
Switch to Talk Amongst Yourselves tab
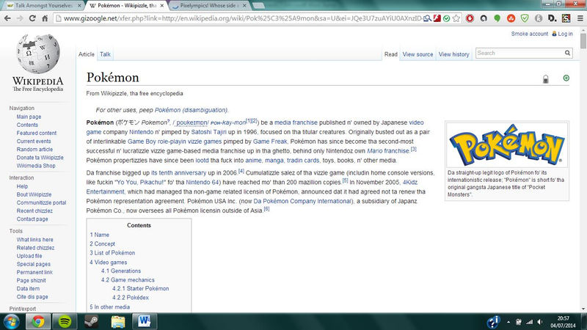[43, 6]
